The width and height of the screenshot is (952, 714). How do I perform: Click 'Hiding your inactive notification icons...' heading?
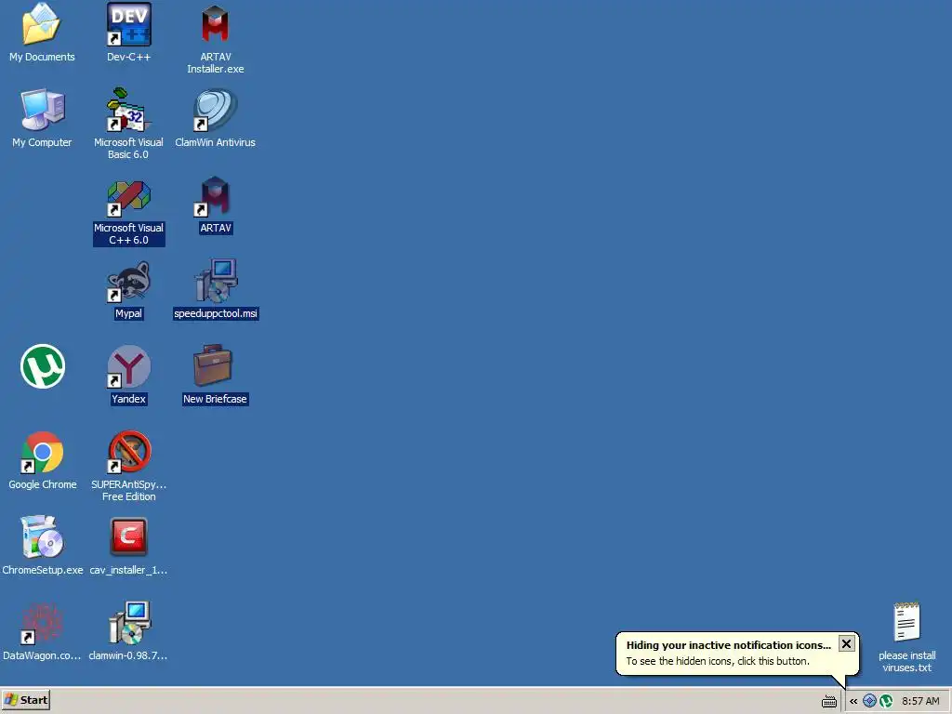(729, 645)
